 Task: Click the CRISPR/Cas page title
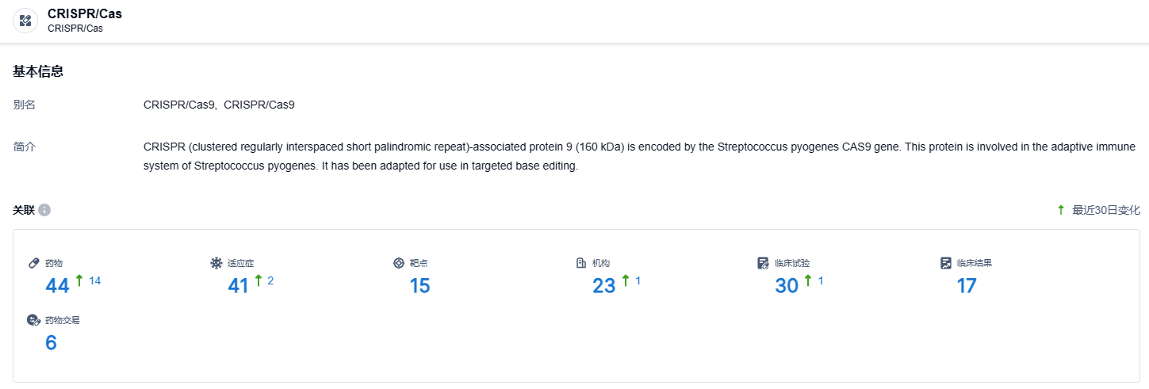click(85, 13)
